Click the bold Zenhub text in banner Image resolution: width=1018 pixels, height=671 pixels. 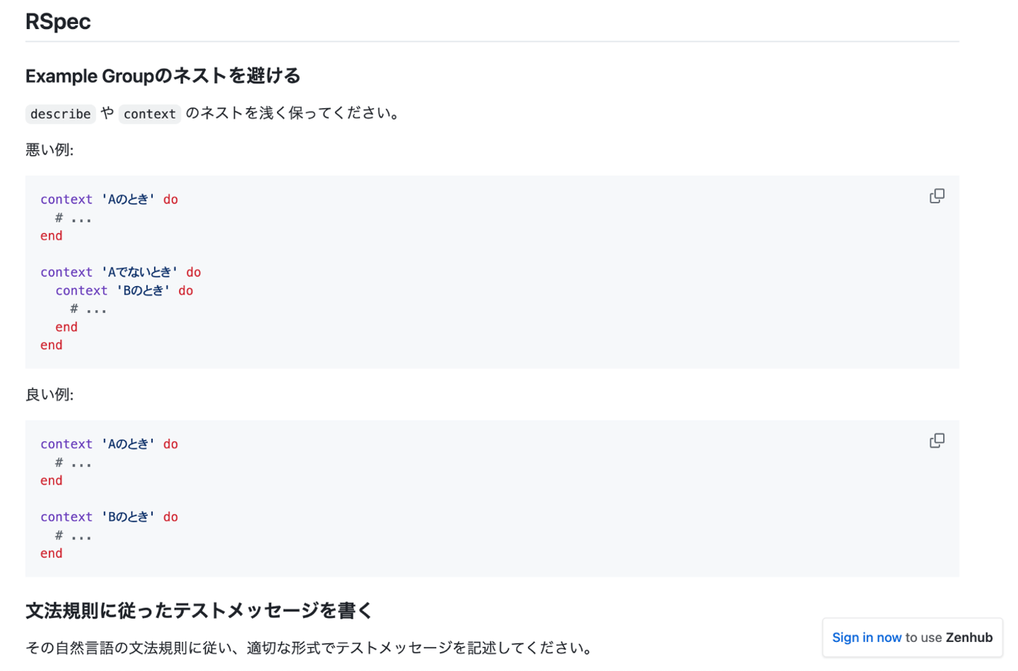pos(969,637)
